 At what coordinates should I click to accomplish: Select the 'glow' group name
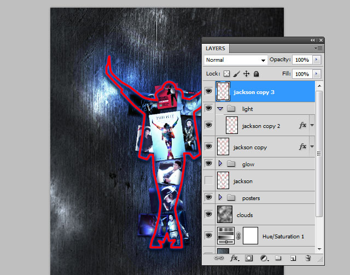point(248,165)
